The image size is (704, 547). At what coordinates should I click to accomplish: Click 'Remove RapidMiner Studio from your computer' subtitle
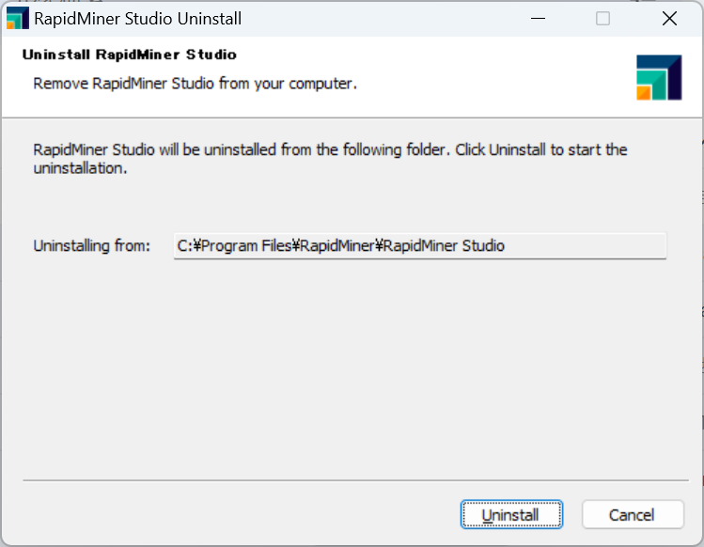tap(195, 84)
